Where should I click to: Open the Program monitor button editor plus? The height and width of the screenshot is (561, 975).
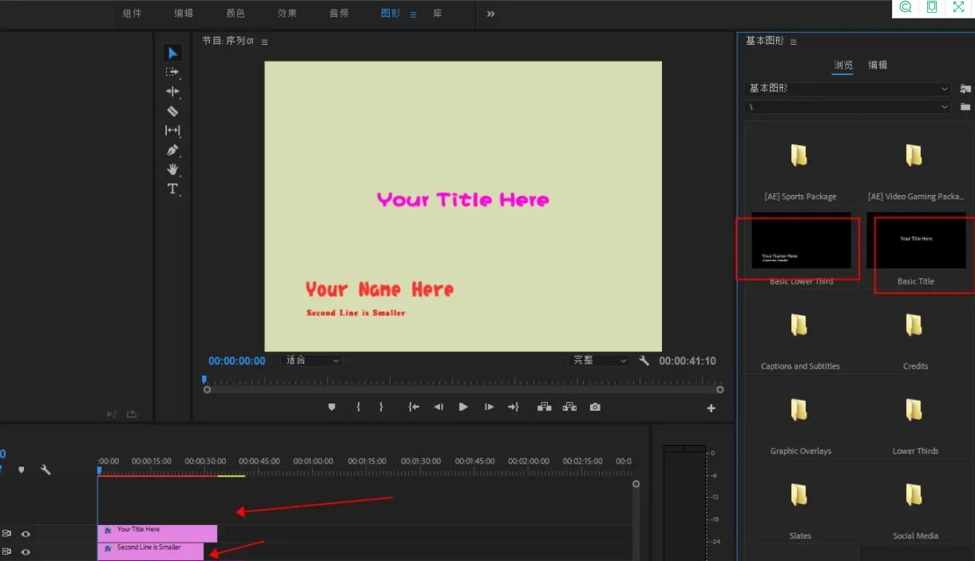(x=711, y=408)
